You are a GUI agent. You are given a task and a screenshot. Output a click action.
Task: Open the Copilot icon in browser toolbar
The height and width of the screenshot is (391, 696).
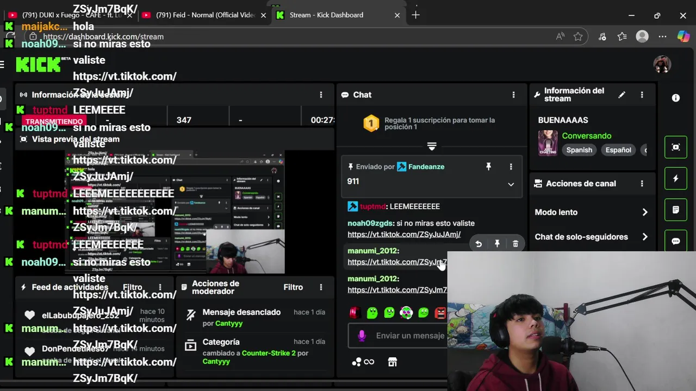(x=683, y=36)
